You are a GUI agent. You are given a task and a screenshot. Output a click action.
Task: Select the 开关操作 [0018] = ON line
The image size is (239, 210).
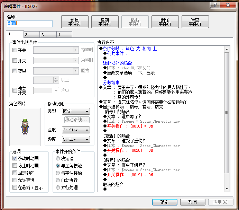click(128, 126)
